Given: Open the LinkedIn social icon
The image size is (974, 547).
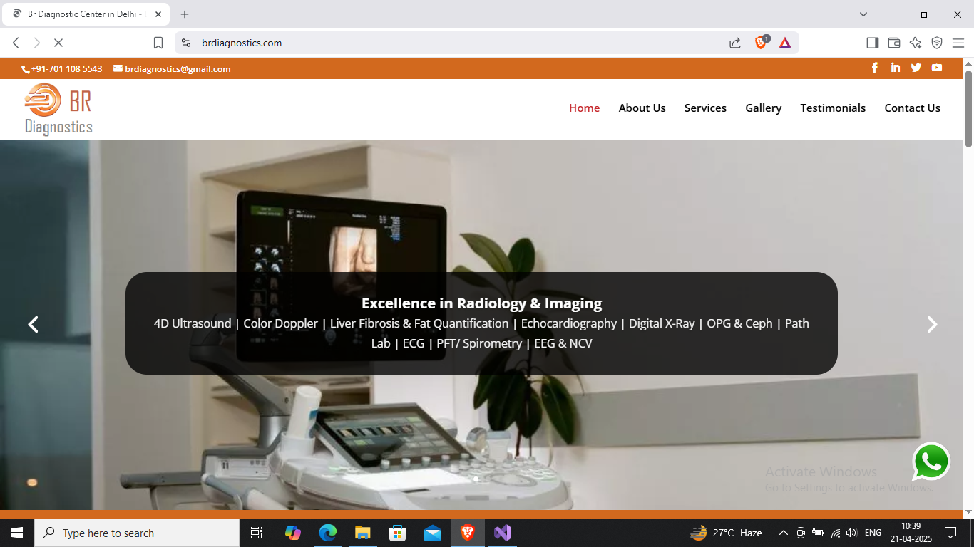Looking at the screenshot, I should [896, 68].
